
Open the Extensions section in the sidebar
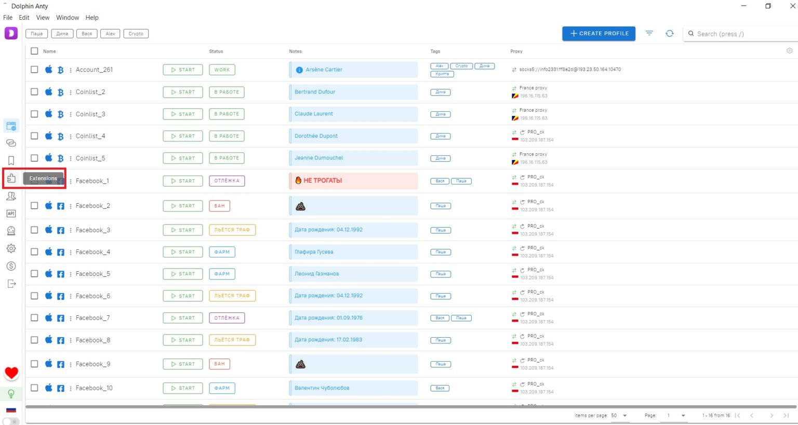coord(11,178)
